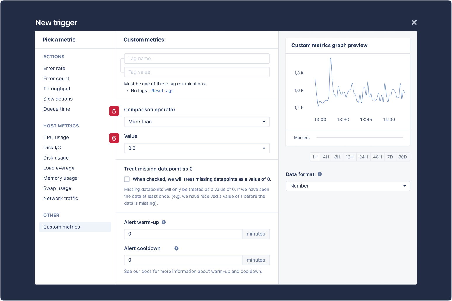The image size is (452, 301).
Task: Enable treat missing datapoints as 0 checkbox
Action: coord(127,179)
